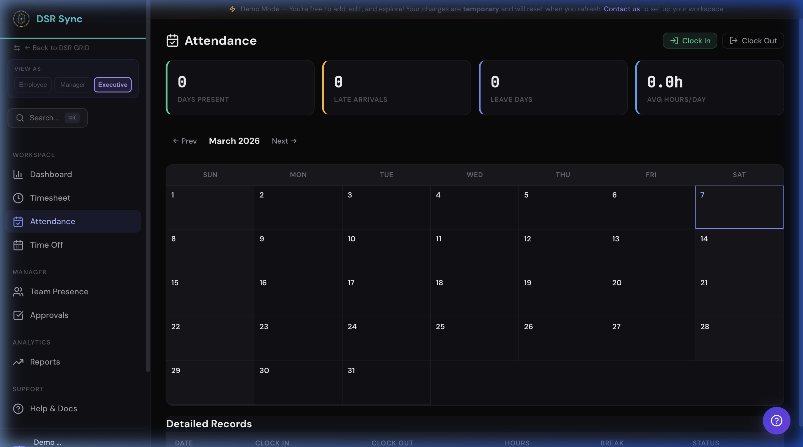Switch view to Employee
This screenshot has height=447, width=803.
click(x=33, y=85)
